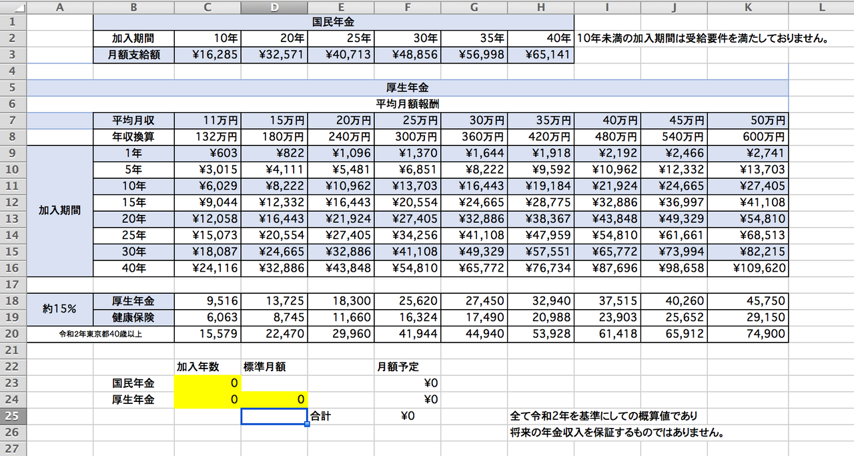Click the 将来の年金収入 disclaimer text in row 26
This screenshot has height=456, width=854.
617,432
